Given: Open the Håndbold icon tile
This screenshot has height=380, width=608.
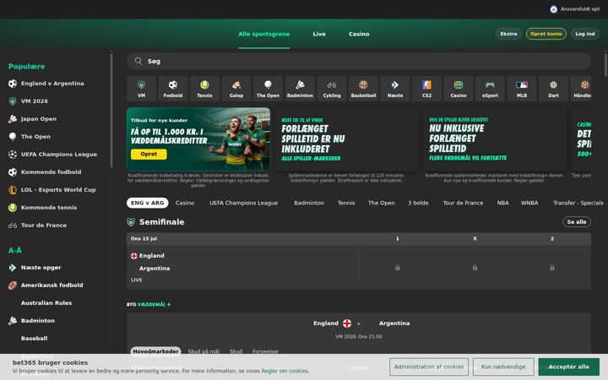Looking at the screenshot, I should (x=581, y=89).
